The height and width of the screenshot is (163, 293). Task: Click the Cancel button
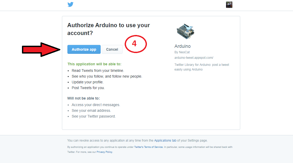click(112, 49)
